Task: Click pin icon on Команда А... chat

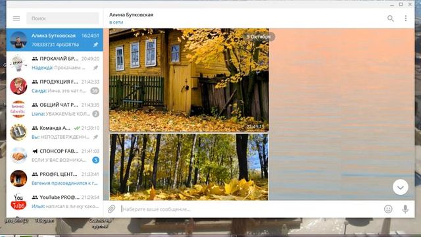Action: (95, 137)
